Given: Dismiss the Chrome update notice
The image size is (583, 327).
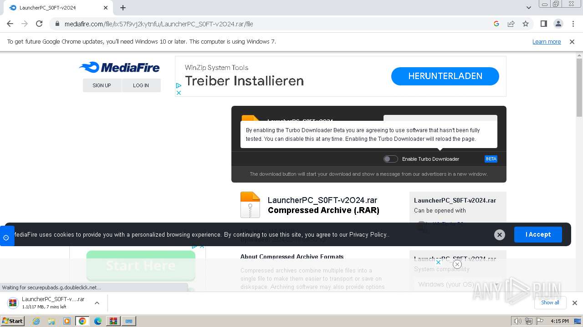Looking at the screenshot, I should tap(572, 41).
